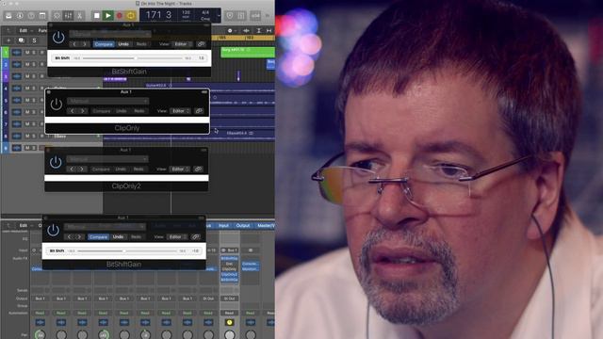Open preset menu in bottom BitShiftGain window

click(105, 226)
